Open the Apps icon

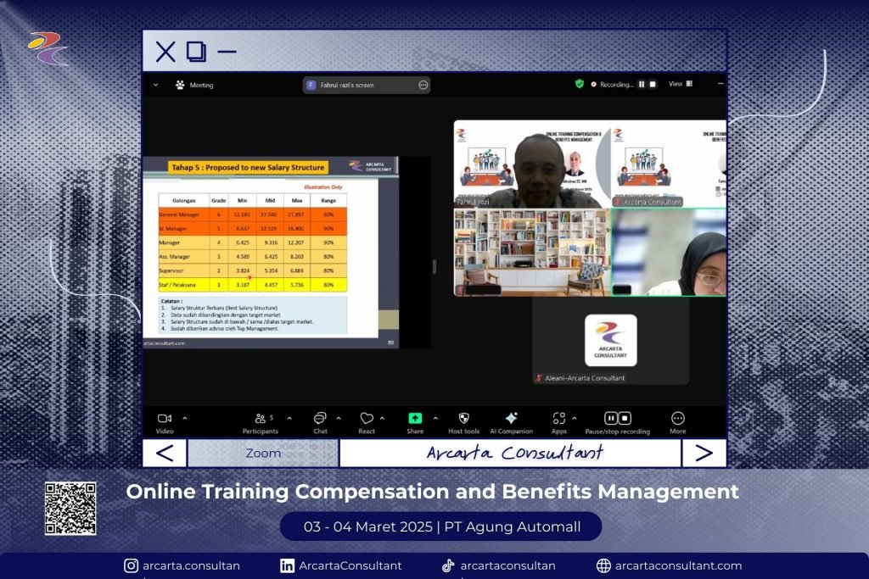tap(558, 419)
